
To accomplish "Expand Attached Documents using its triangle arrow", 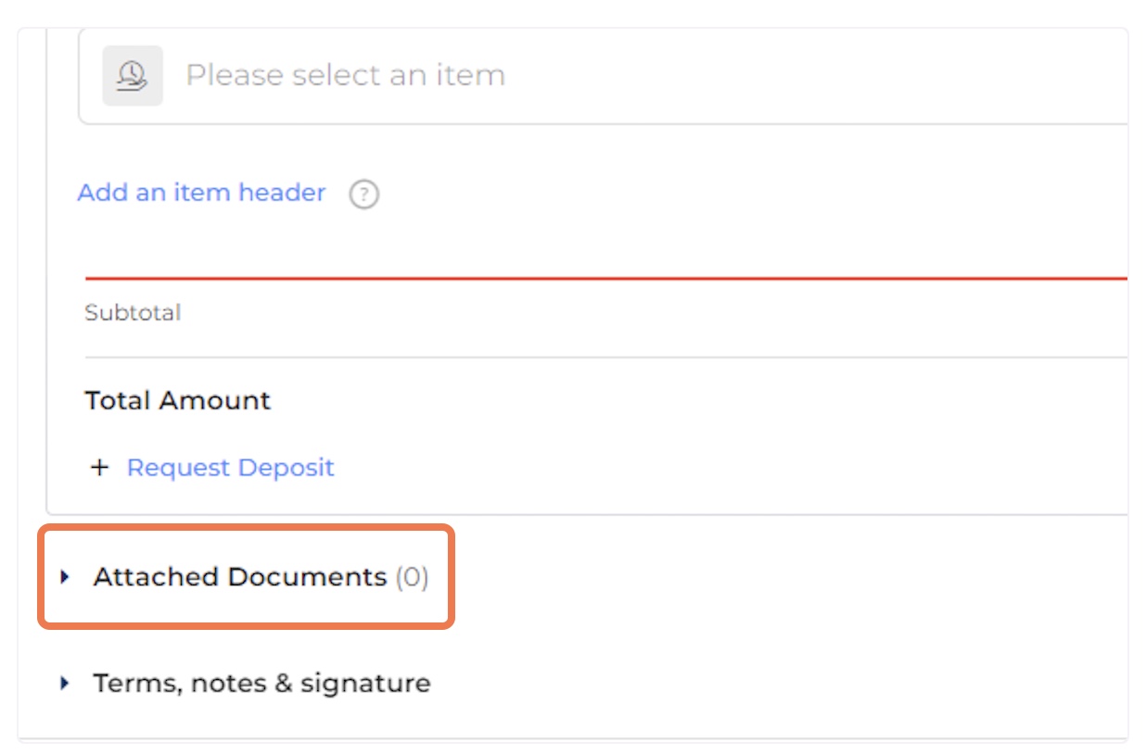I will [65, 577].
